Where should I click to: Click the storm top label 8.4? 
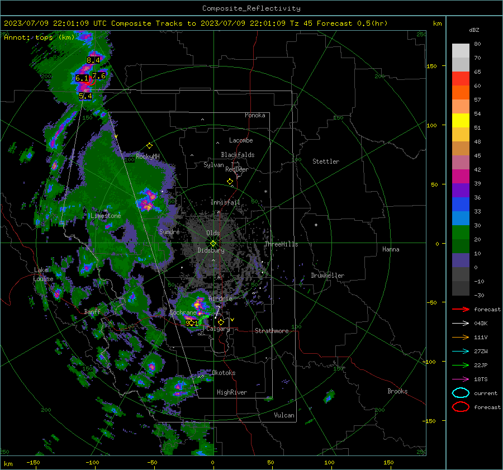coord(93,60)
